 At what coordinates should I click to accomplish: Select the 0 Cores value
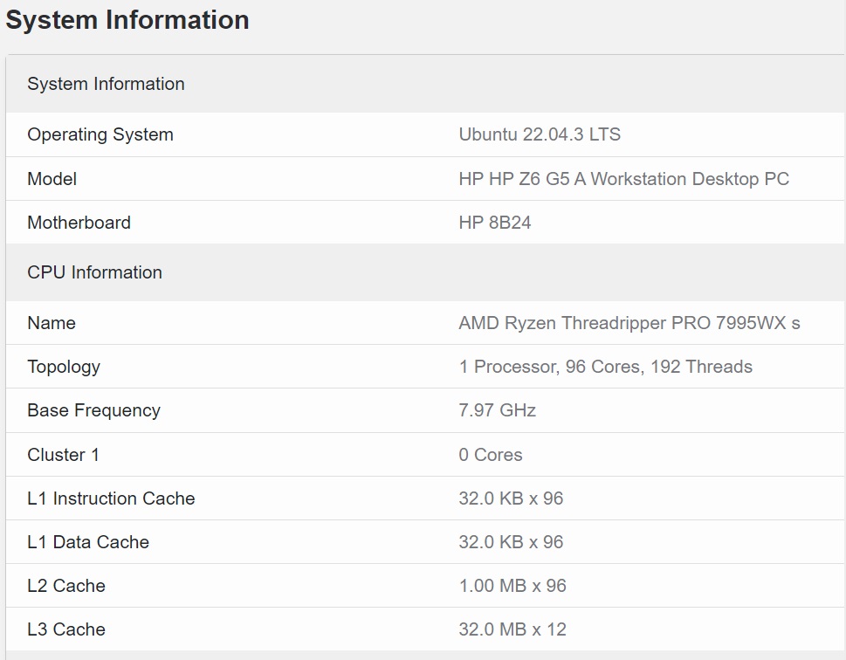click(491, 454)
